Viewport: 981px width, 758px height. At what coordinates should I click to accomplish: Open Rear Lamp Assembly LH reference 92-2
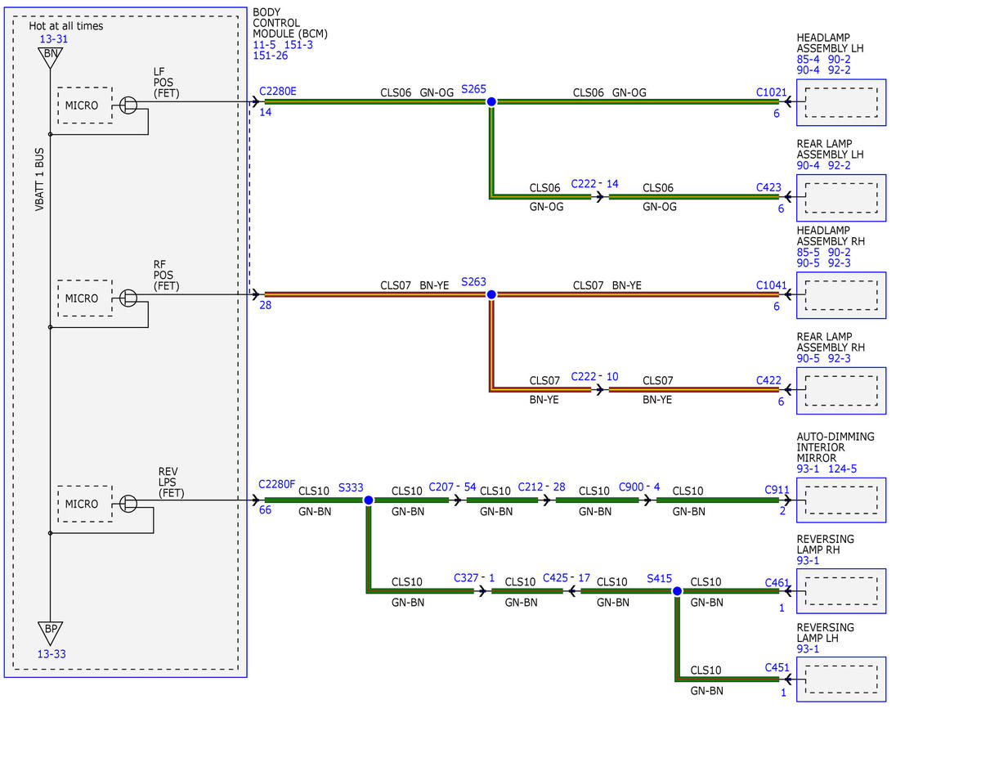(x=840, y=166)
